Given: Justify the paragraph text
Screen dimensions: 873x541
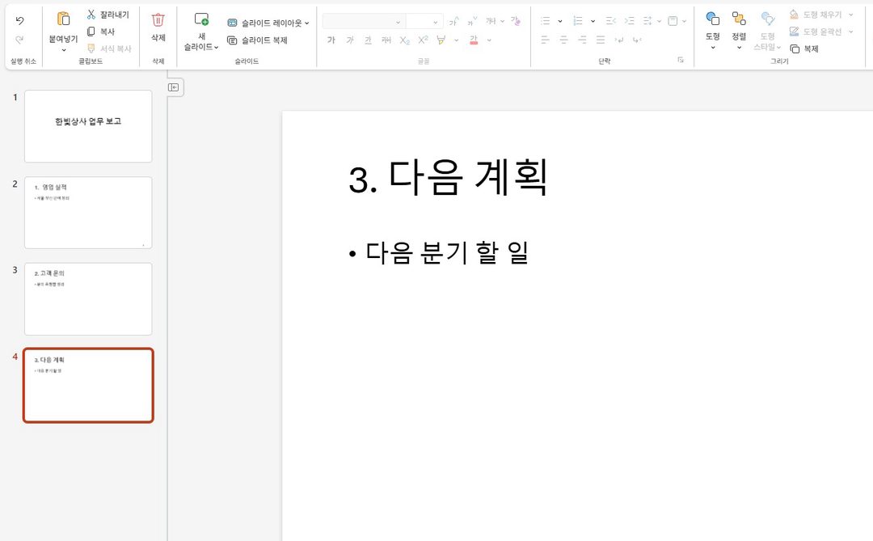Looking at the screenshot, I should [x=601, y=40].
